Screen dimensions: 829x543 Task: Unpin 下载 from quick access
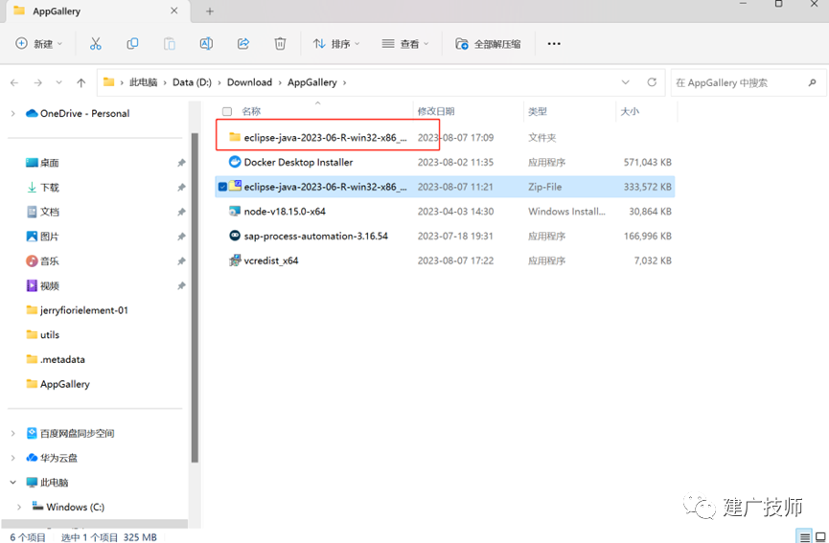click(181, 188)
